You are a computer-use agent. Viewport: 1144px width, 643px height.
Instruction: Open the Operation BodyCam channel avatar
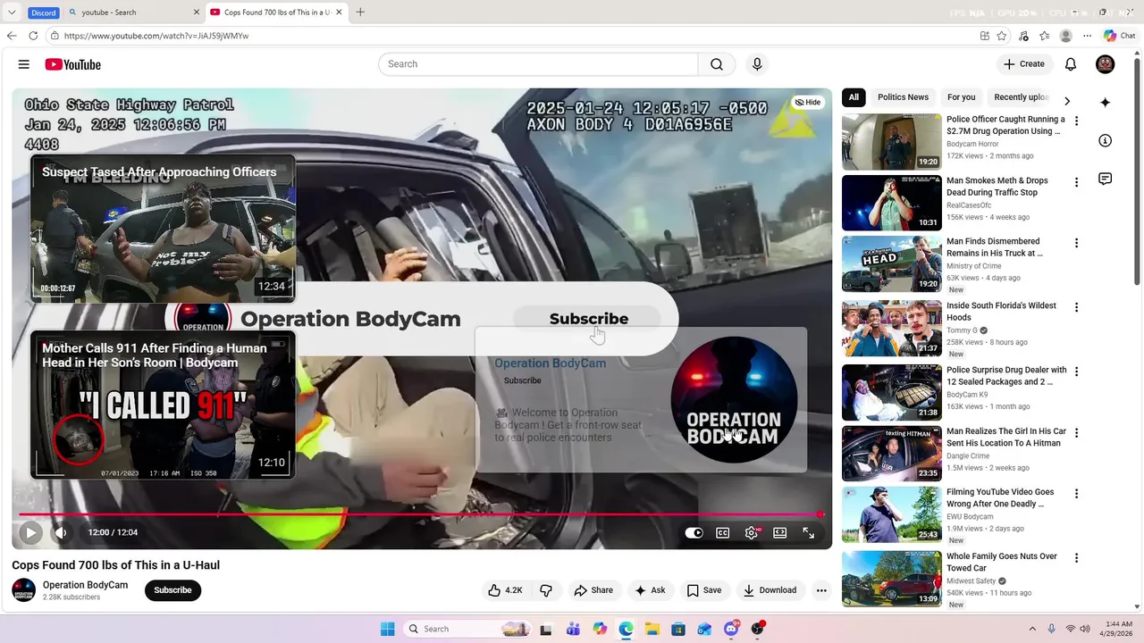pyautogui.click(x=24, y=590)
